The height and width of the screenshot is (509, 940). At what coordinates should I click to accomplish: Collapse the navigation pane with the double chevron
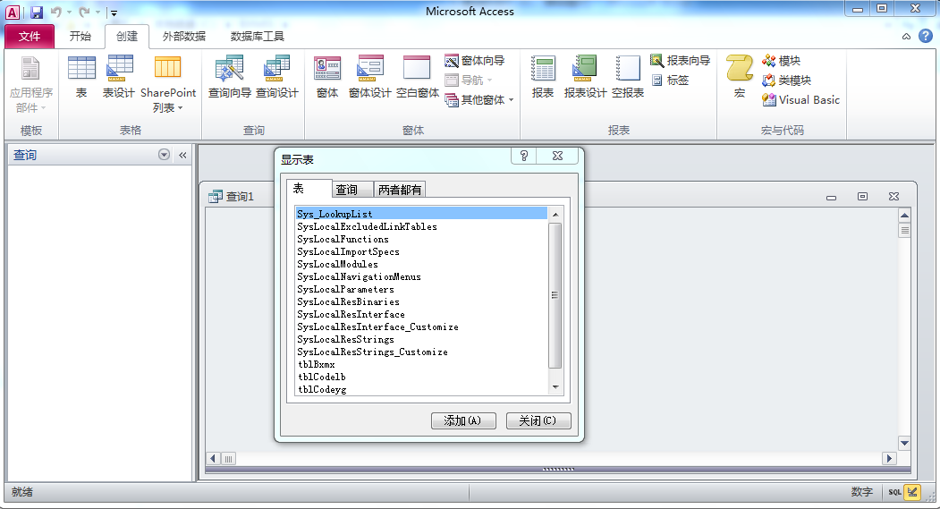point(182,156)
